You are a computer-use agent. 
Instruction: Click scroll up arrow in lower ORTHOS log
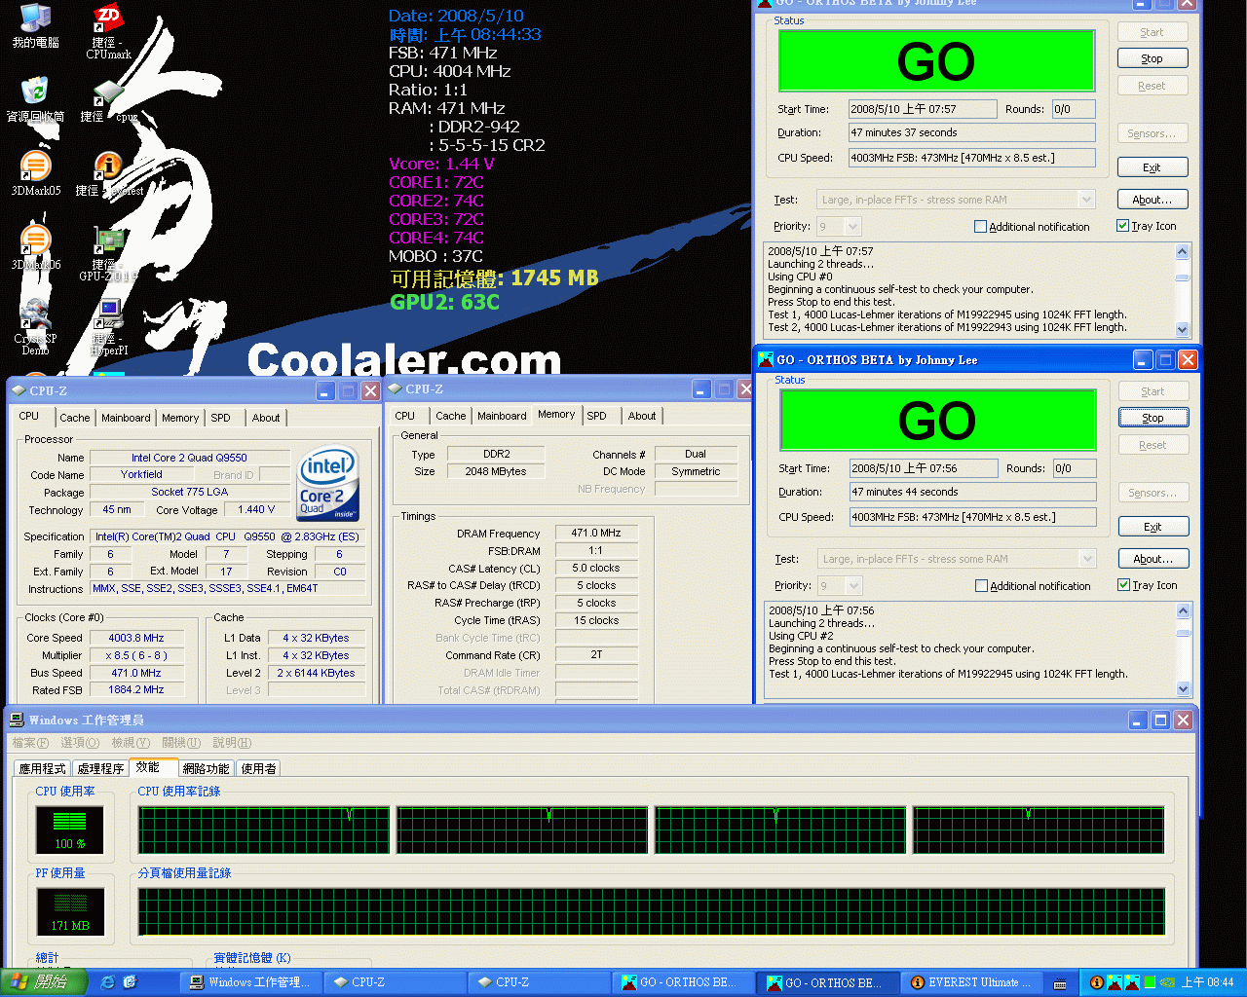[x=1184, y=611]
